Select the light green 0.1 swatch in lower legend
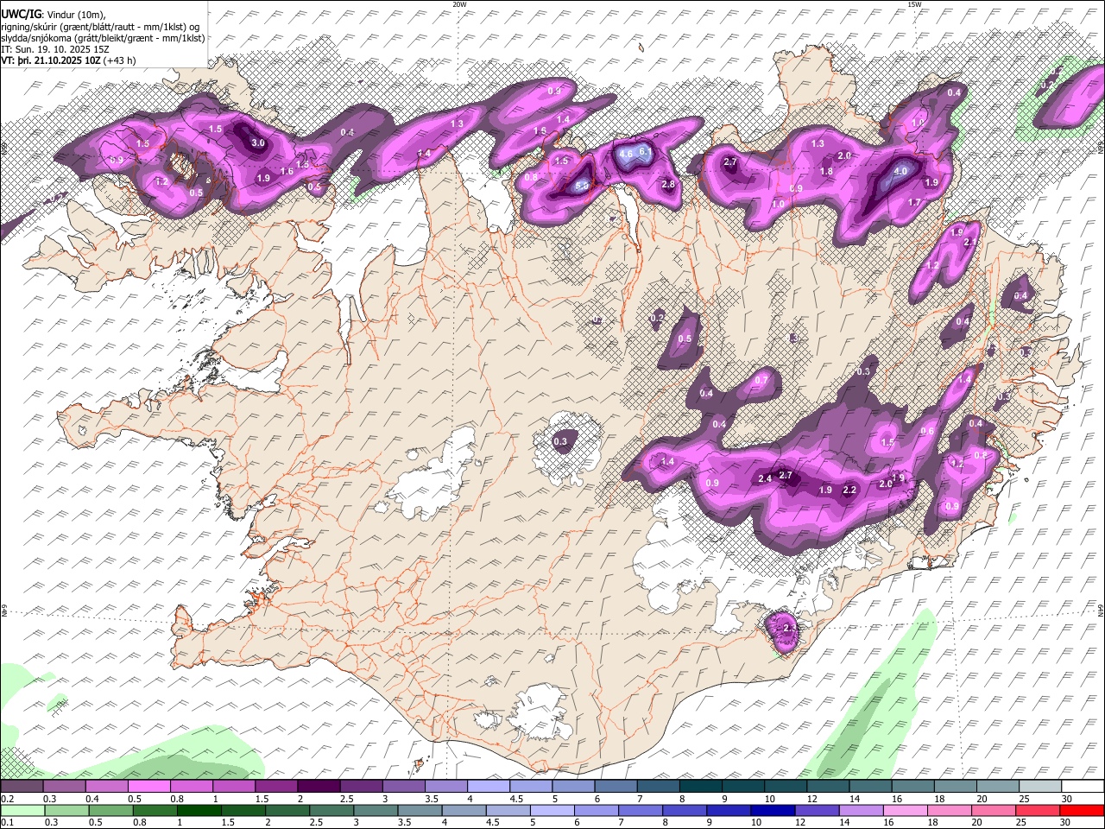This screenshot has width=1105, height=829. 22,810
